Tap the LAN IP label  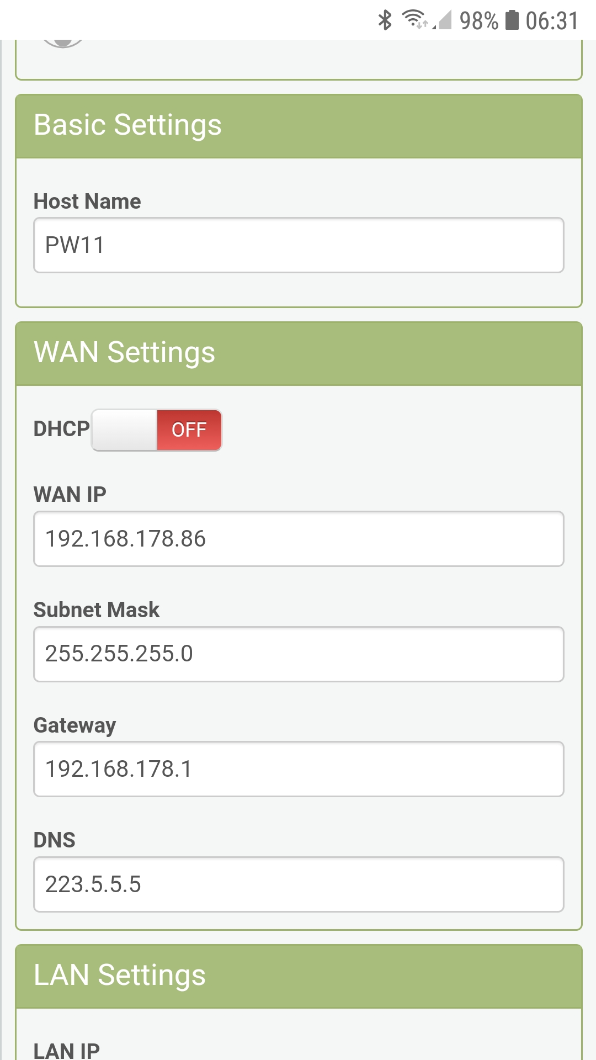(x=67, y=1049)
